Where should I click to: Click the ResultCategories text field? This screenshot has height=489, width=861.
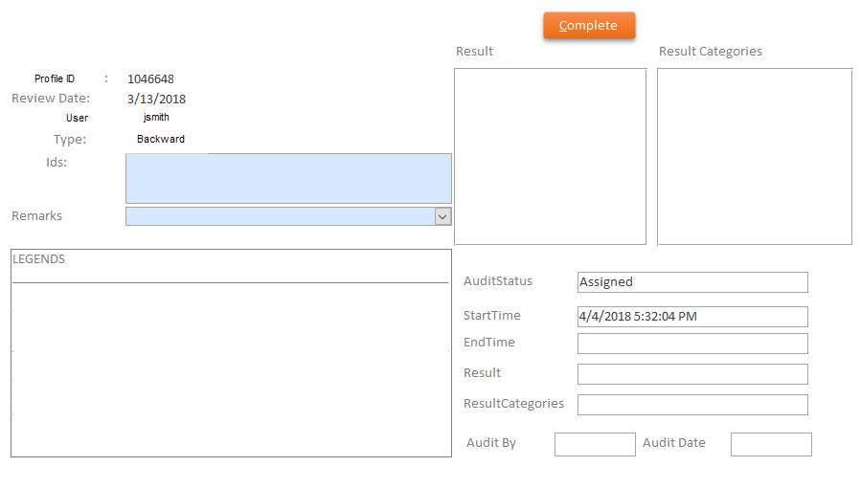(692, 405)
